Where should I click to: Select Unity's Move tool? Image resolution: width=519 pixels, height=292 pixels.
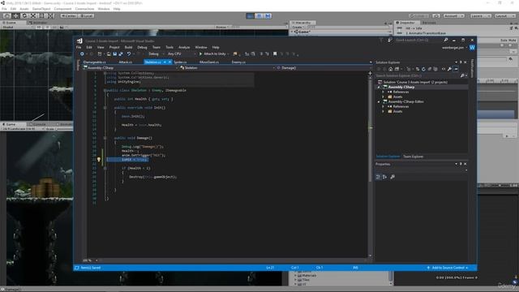click(15, 15)
